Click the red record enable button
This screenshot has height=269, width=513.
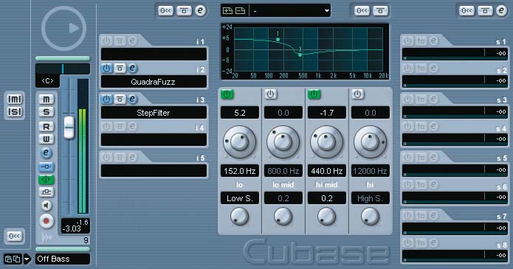(46, 221)
